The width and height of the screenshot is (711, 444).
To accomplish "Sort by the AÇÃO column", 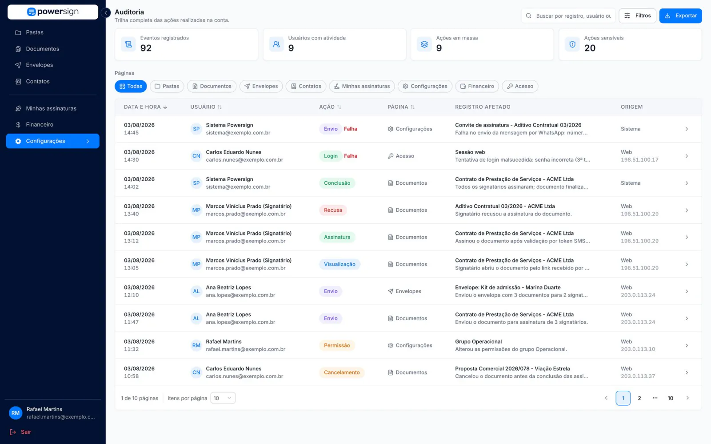I will [330, 107].
